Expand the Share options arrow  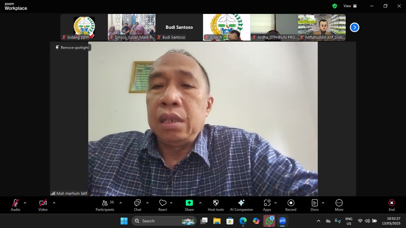point(200,203)
